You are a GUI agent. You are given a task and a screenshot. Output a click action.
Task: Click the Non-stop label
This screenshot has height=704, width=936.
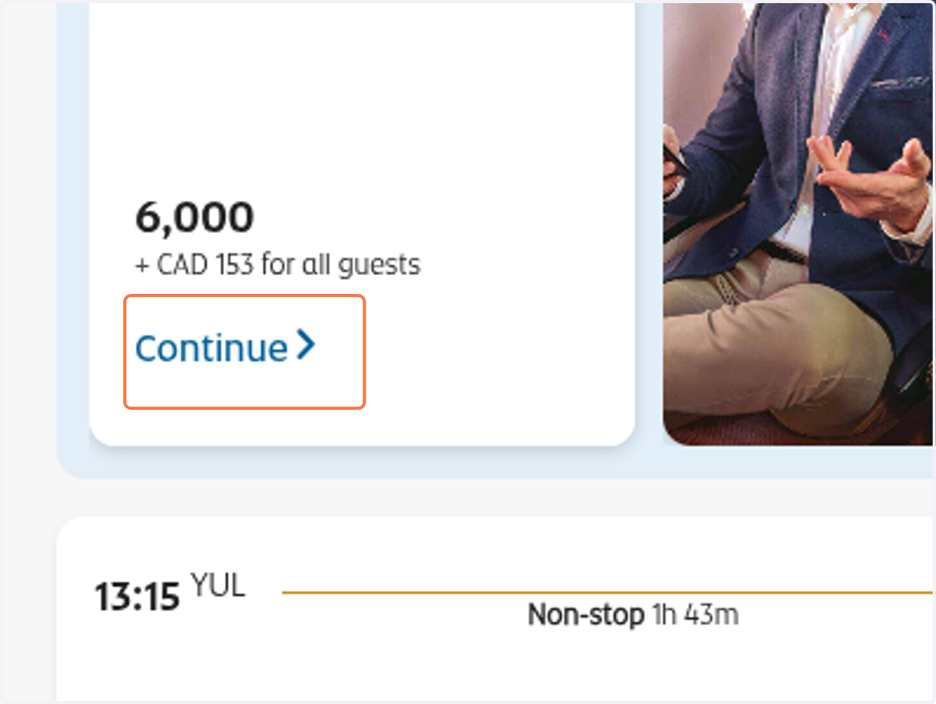click(586, 615)
